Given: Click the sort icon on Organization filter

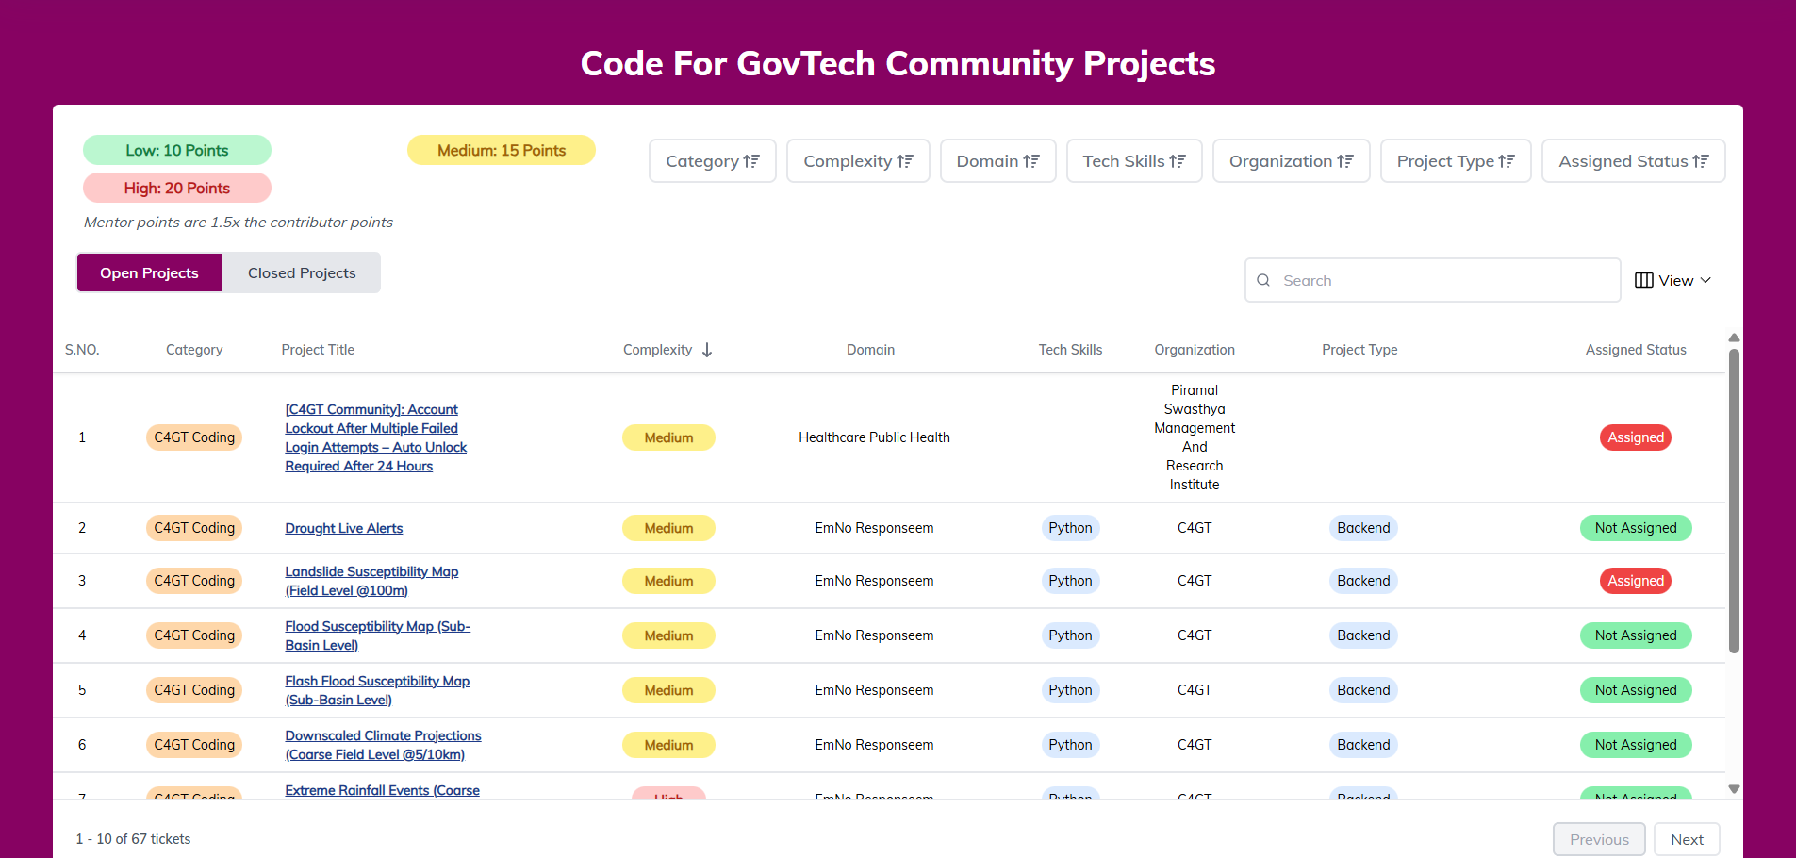Looking at the screenshot, I should pos(1345,161).
